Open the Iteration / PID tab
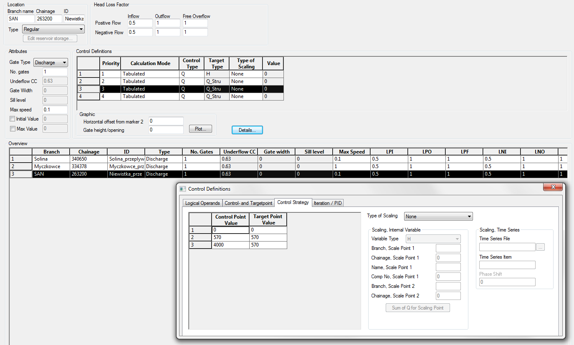The width and height of the screenshot is (574, 345). pyautogui.click(x=328, y=203)
